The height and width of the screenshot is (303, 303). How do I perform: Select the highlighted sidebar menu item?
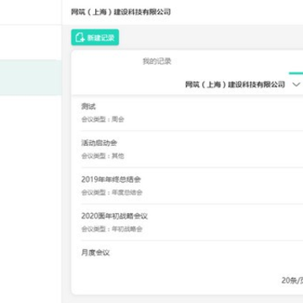pyautogui.click(x=30, y=77)
